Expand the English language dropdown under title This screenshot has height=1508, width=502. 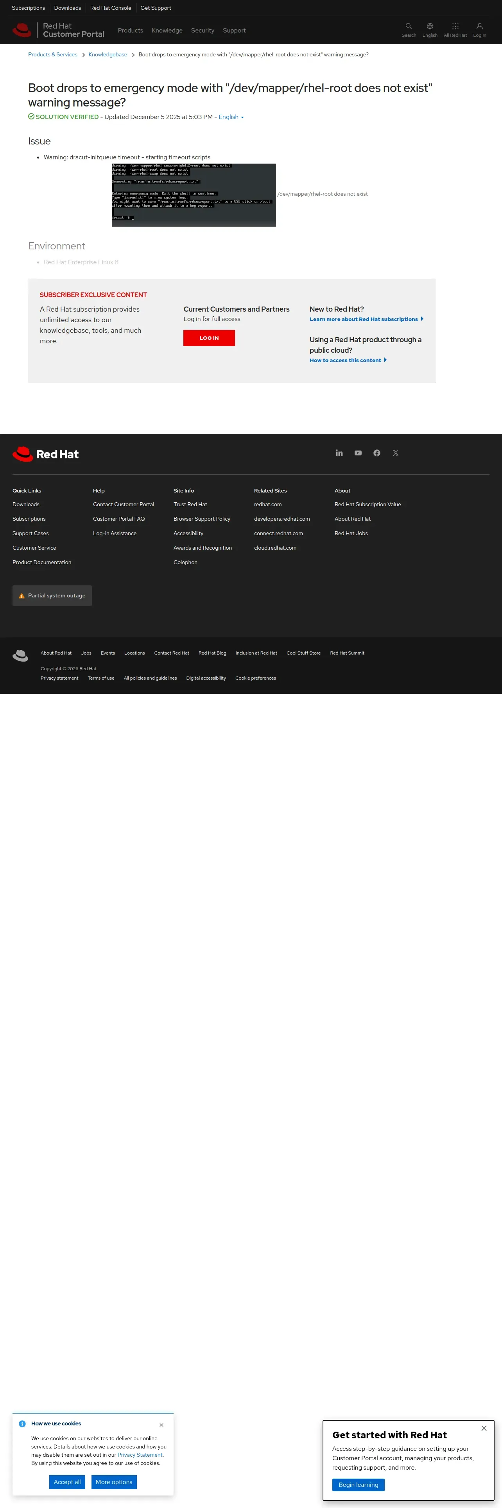[231, 117]
